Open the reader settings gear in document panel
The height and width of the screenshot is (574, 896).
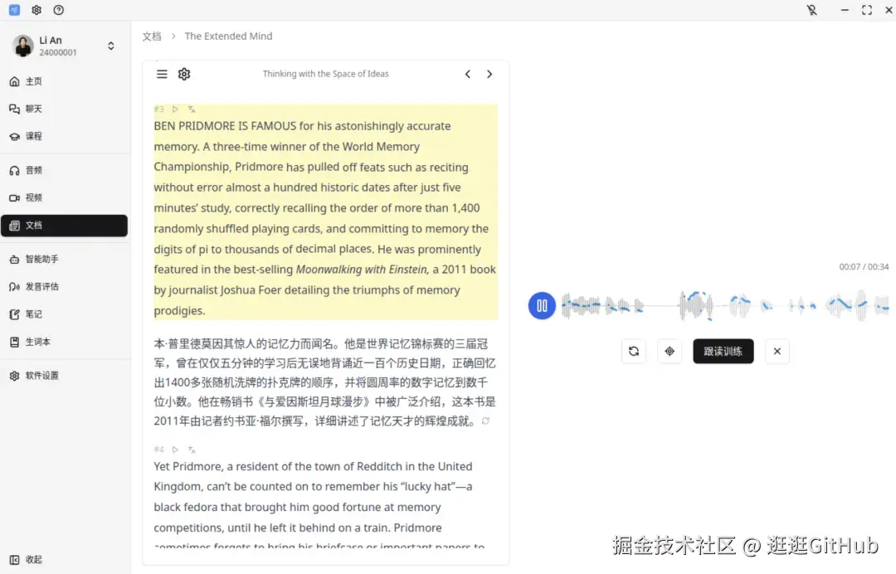coord(183,74)
